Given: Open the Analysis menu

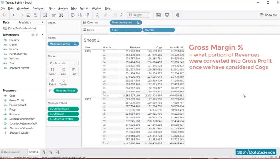Looking at the screenshot, I should 63,8.
